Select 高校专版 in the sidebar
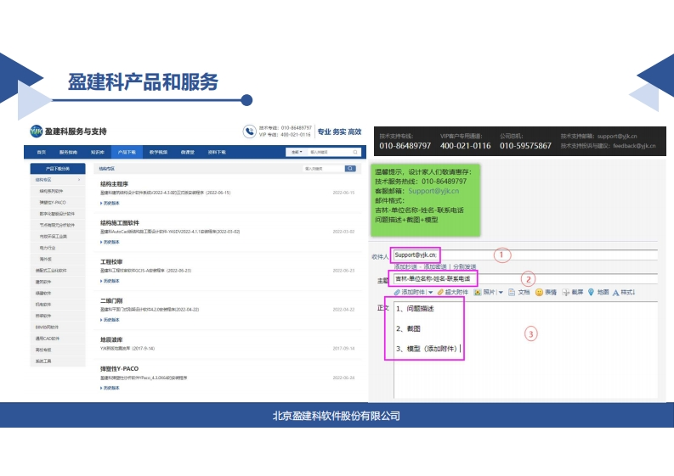Viewport: 674px width, 476px height. point(43,350)
